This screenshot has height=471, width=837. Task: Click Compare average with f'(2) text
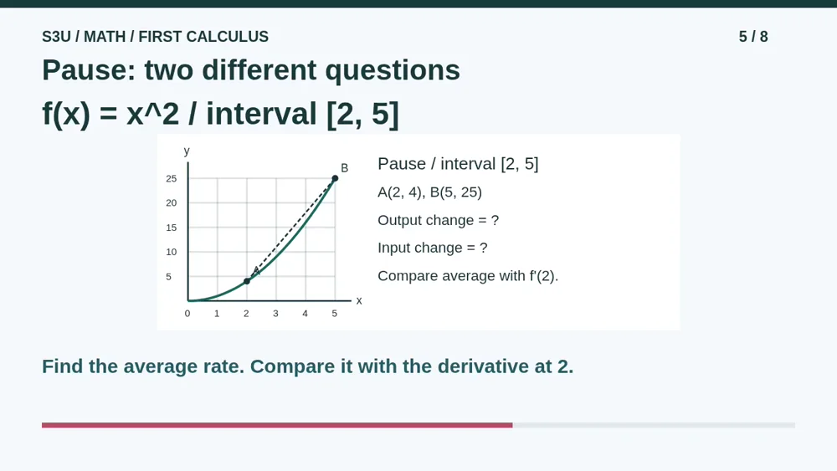click(x=468, y=276)
